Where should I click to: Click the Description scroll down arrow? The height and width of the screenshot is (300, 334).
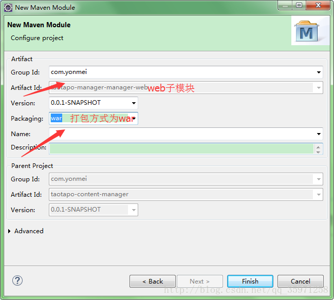(318, 152)
